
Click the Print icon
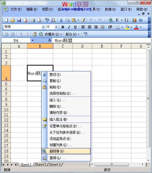coord(33,20)
